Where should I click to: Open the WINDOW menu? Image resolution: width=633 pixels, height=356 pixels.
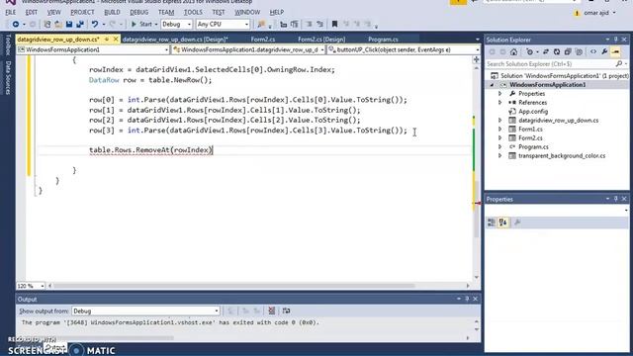coord(247,13)
